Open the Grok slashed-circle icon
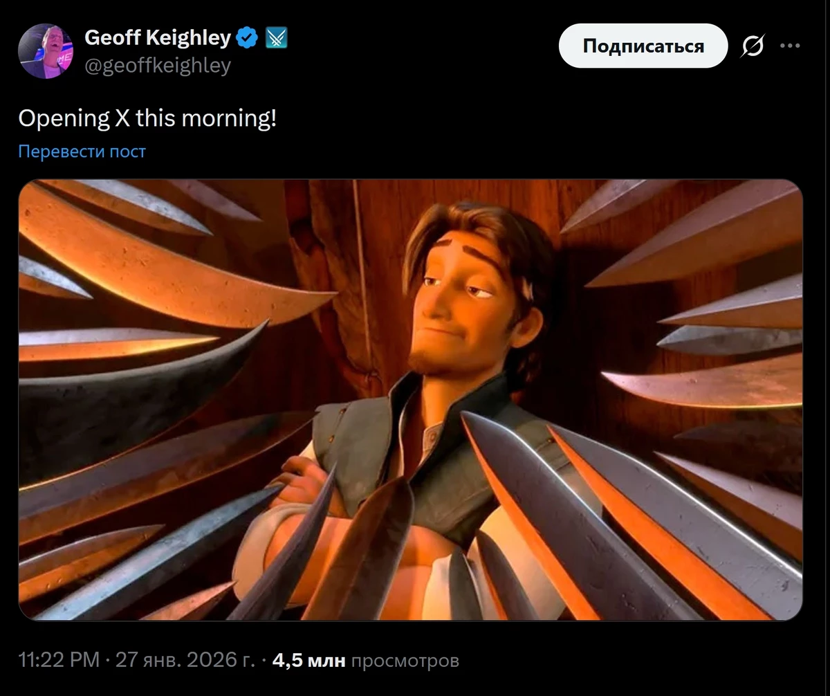This screenshot has height=696, width=830. (753, 46)
